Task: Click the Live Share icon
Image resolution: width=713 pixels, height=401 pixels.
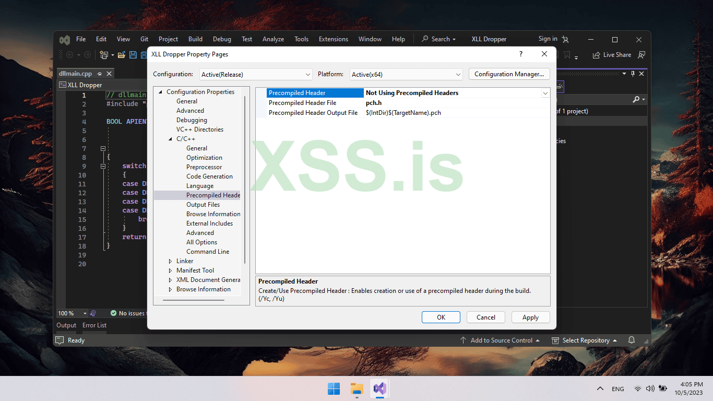Action: pyautogui.click(x=597, y=55)
